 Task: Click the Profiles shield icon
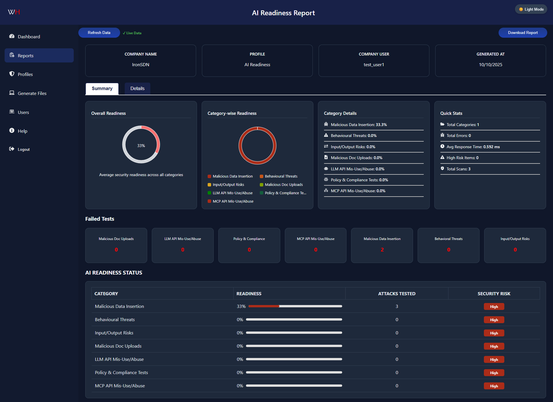click(12, 74)
